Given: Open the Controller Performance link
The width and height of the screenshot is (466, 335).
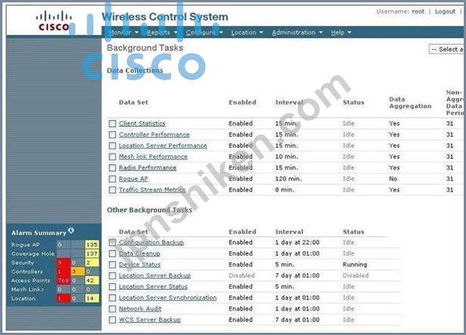Looking at the screenshot, I should click(x=154, y=135).
